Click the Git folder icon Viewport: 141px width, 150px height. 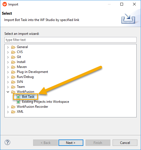(13, 57)
